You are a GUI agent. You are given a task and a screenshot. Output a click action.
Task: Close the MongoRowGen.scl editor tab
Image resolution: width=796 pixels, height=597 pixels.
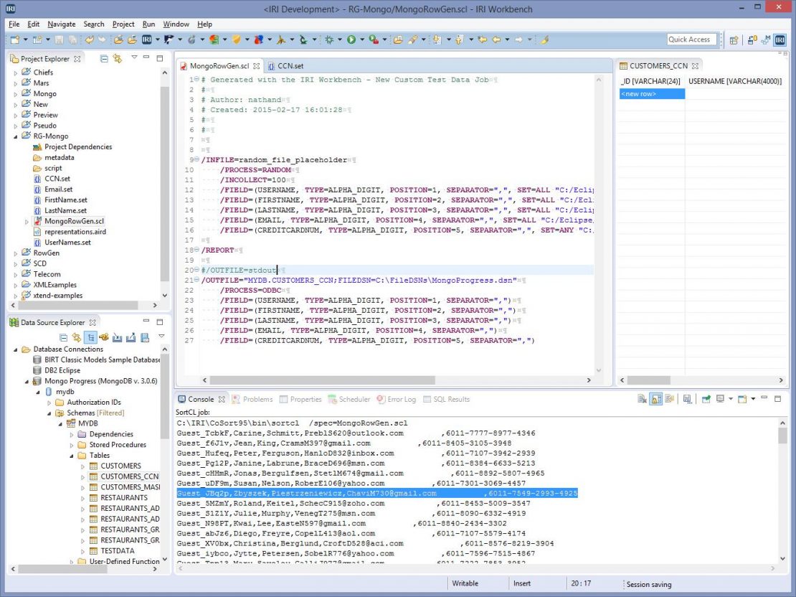(x=257, y=66)
